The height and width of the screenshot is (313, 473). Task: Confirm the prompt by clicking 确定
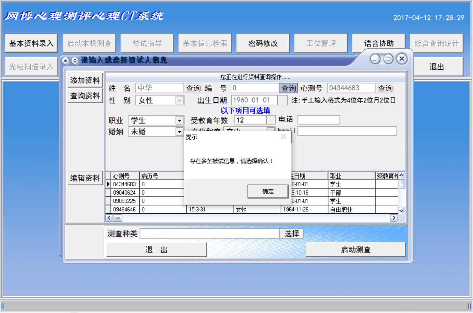click(268, 192)
